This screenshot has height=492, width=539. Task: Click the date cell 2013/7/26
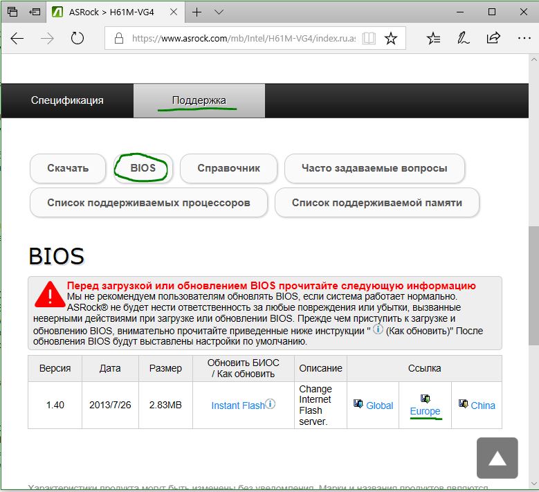[x=110, y=405]
